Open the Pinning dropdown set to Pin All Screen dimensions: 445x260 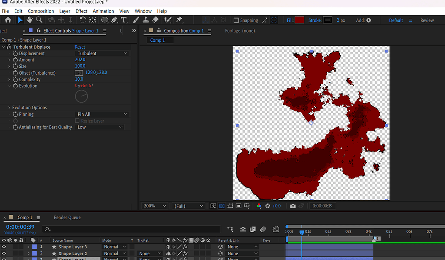(102, 114)
